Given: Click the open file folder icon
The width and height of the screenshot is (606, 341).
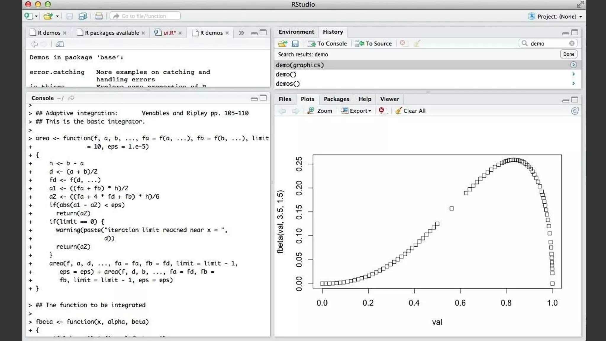Looking at the screenshot, I should pos(48,16).
